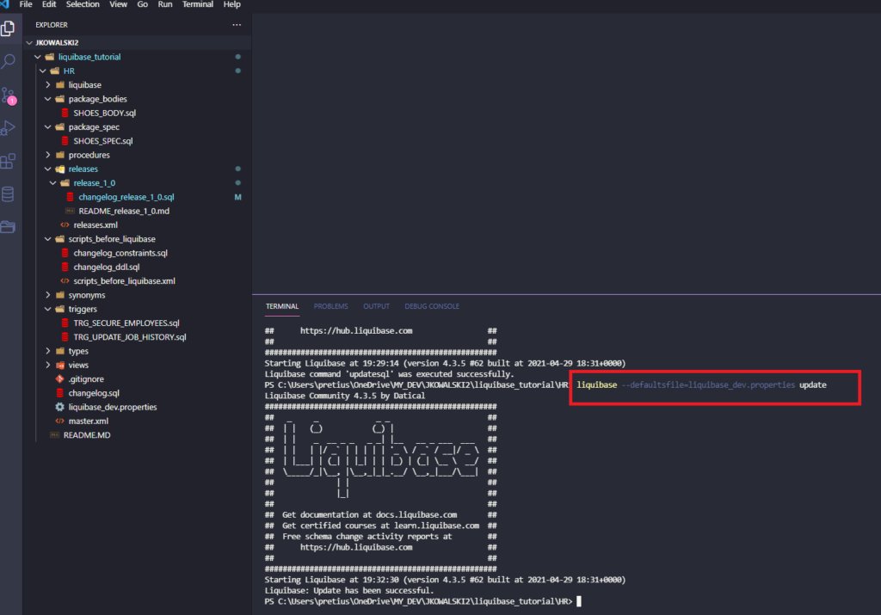Collapse the liquibase_tutorial folder

(x=38, y=57)
